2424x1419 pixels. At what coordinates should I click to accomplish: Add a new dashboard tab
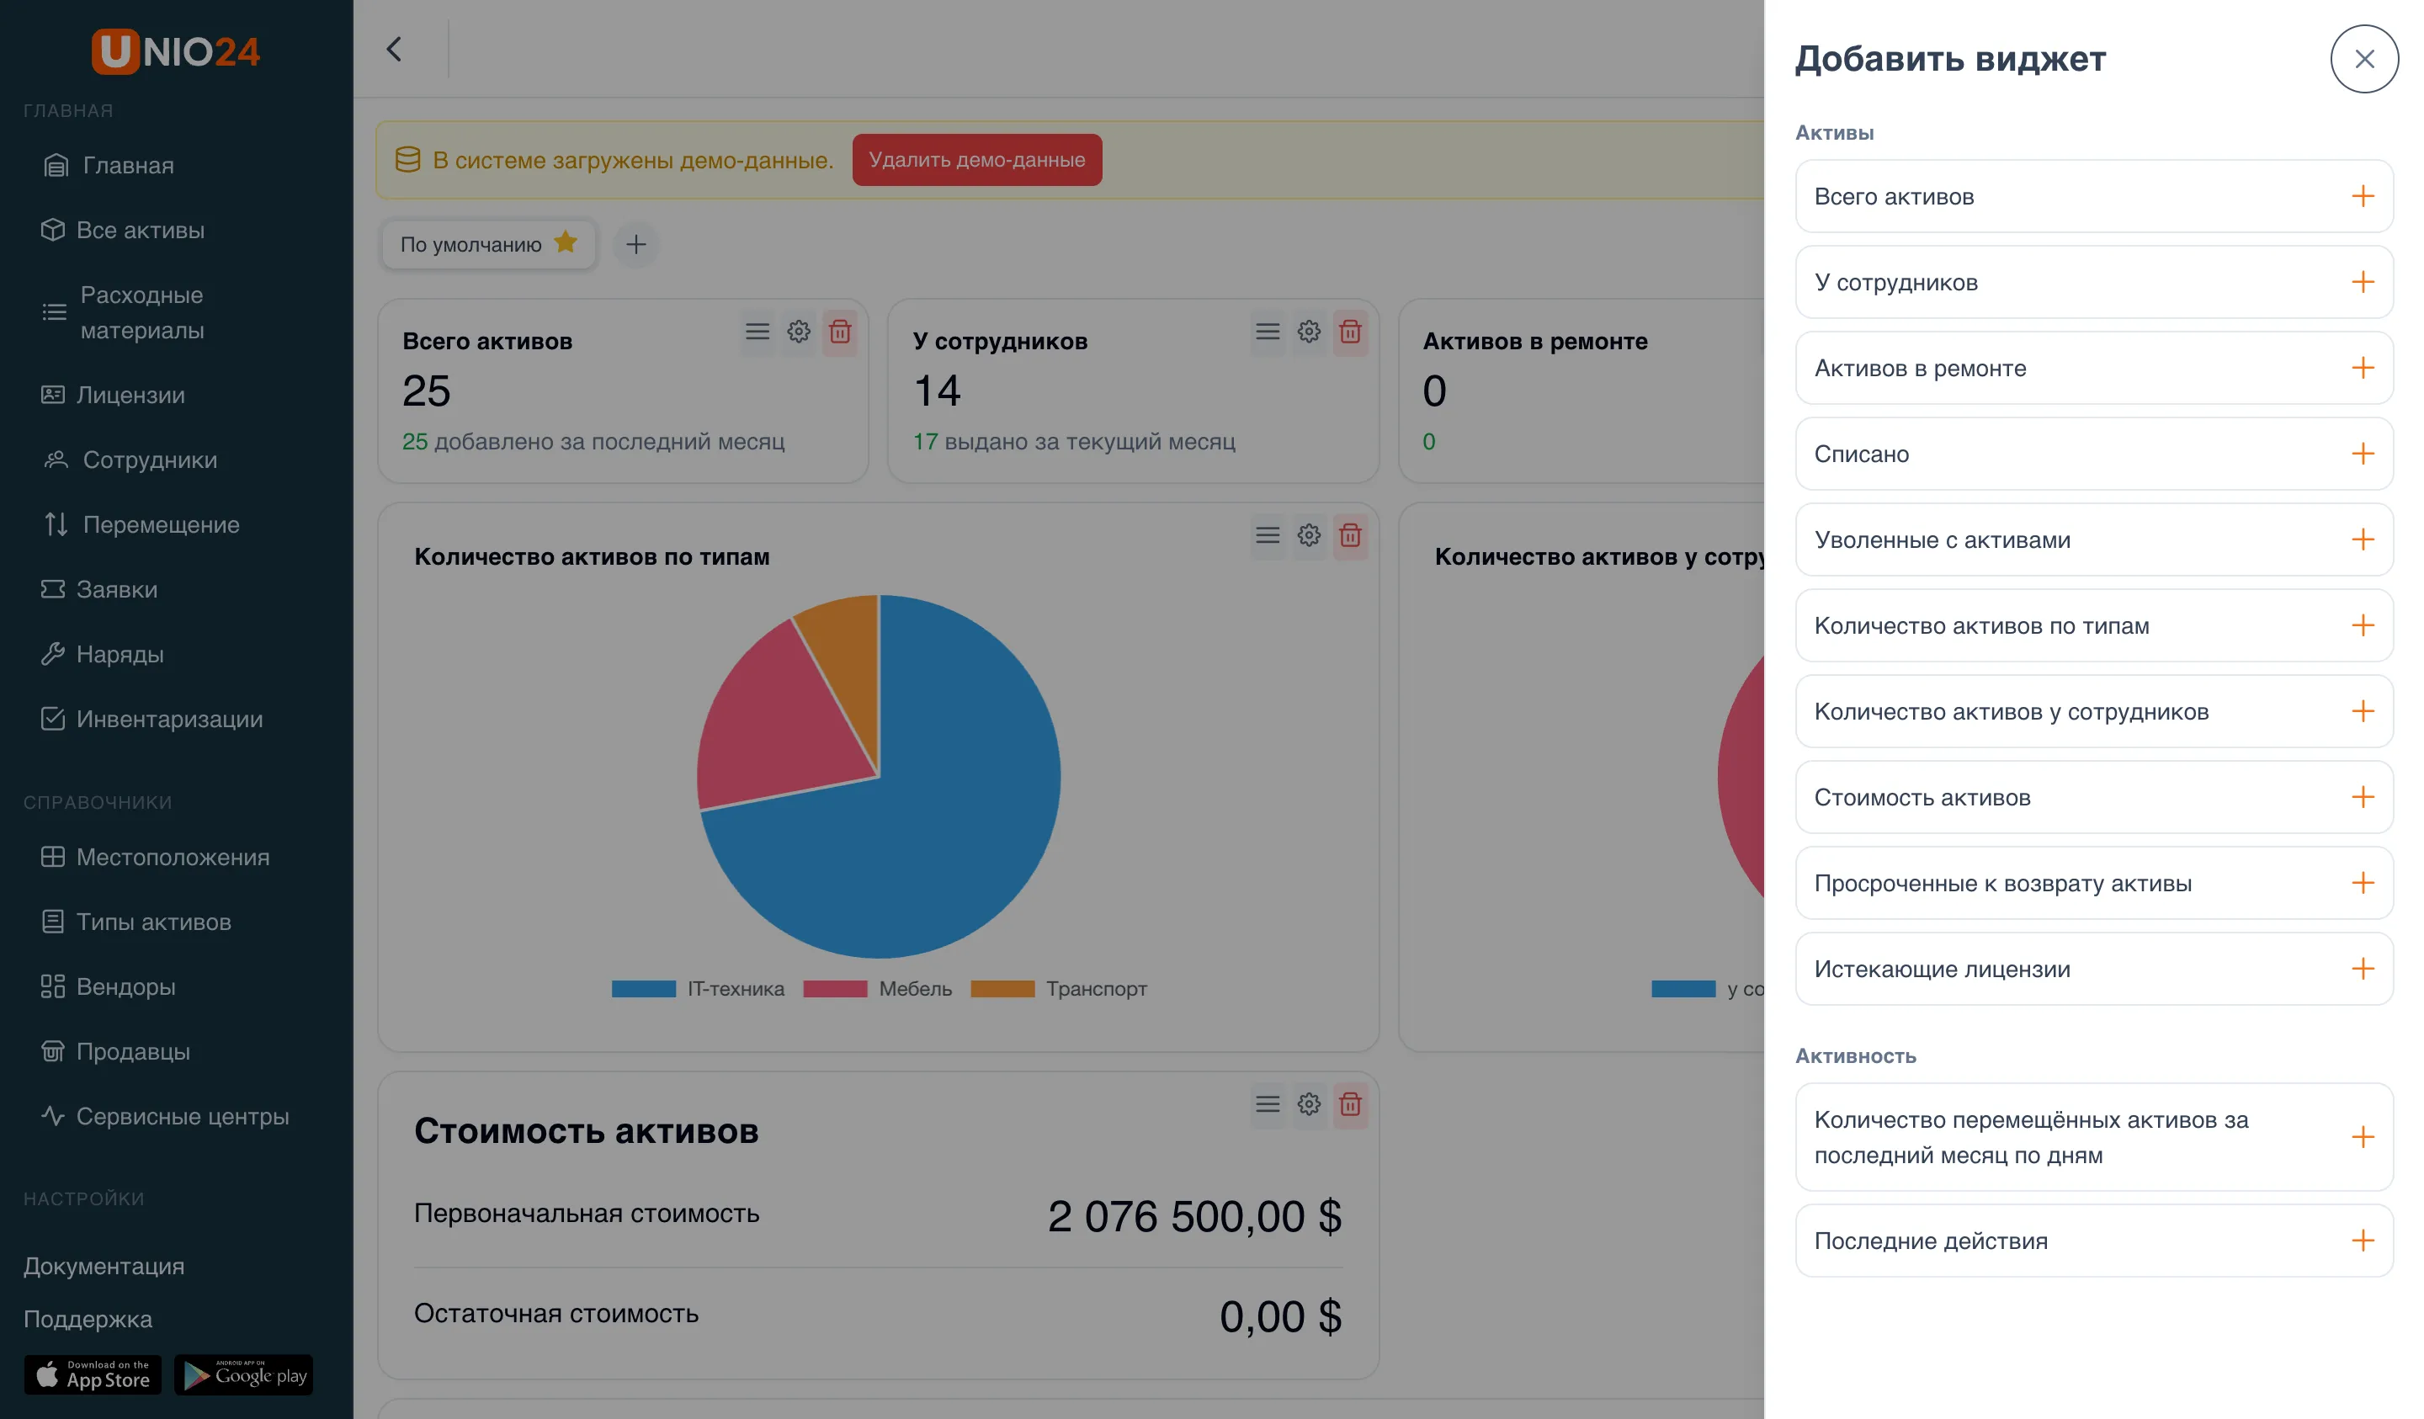point(635,244)
